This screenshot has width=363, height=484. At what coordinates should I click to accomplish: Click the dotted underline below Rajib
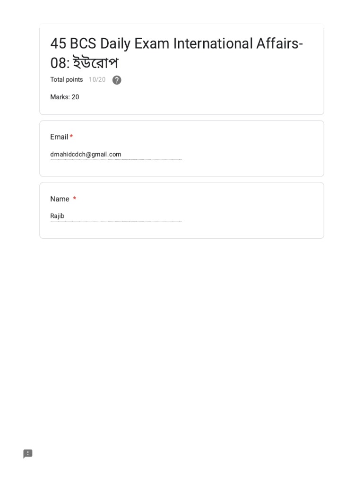116,221
